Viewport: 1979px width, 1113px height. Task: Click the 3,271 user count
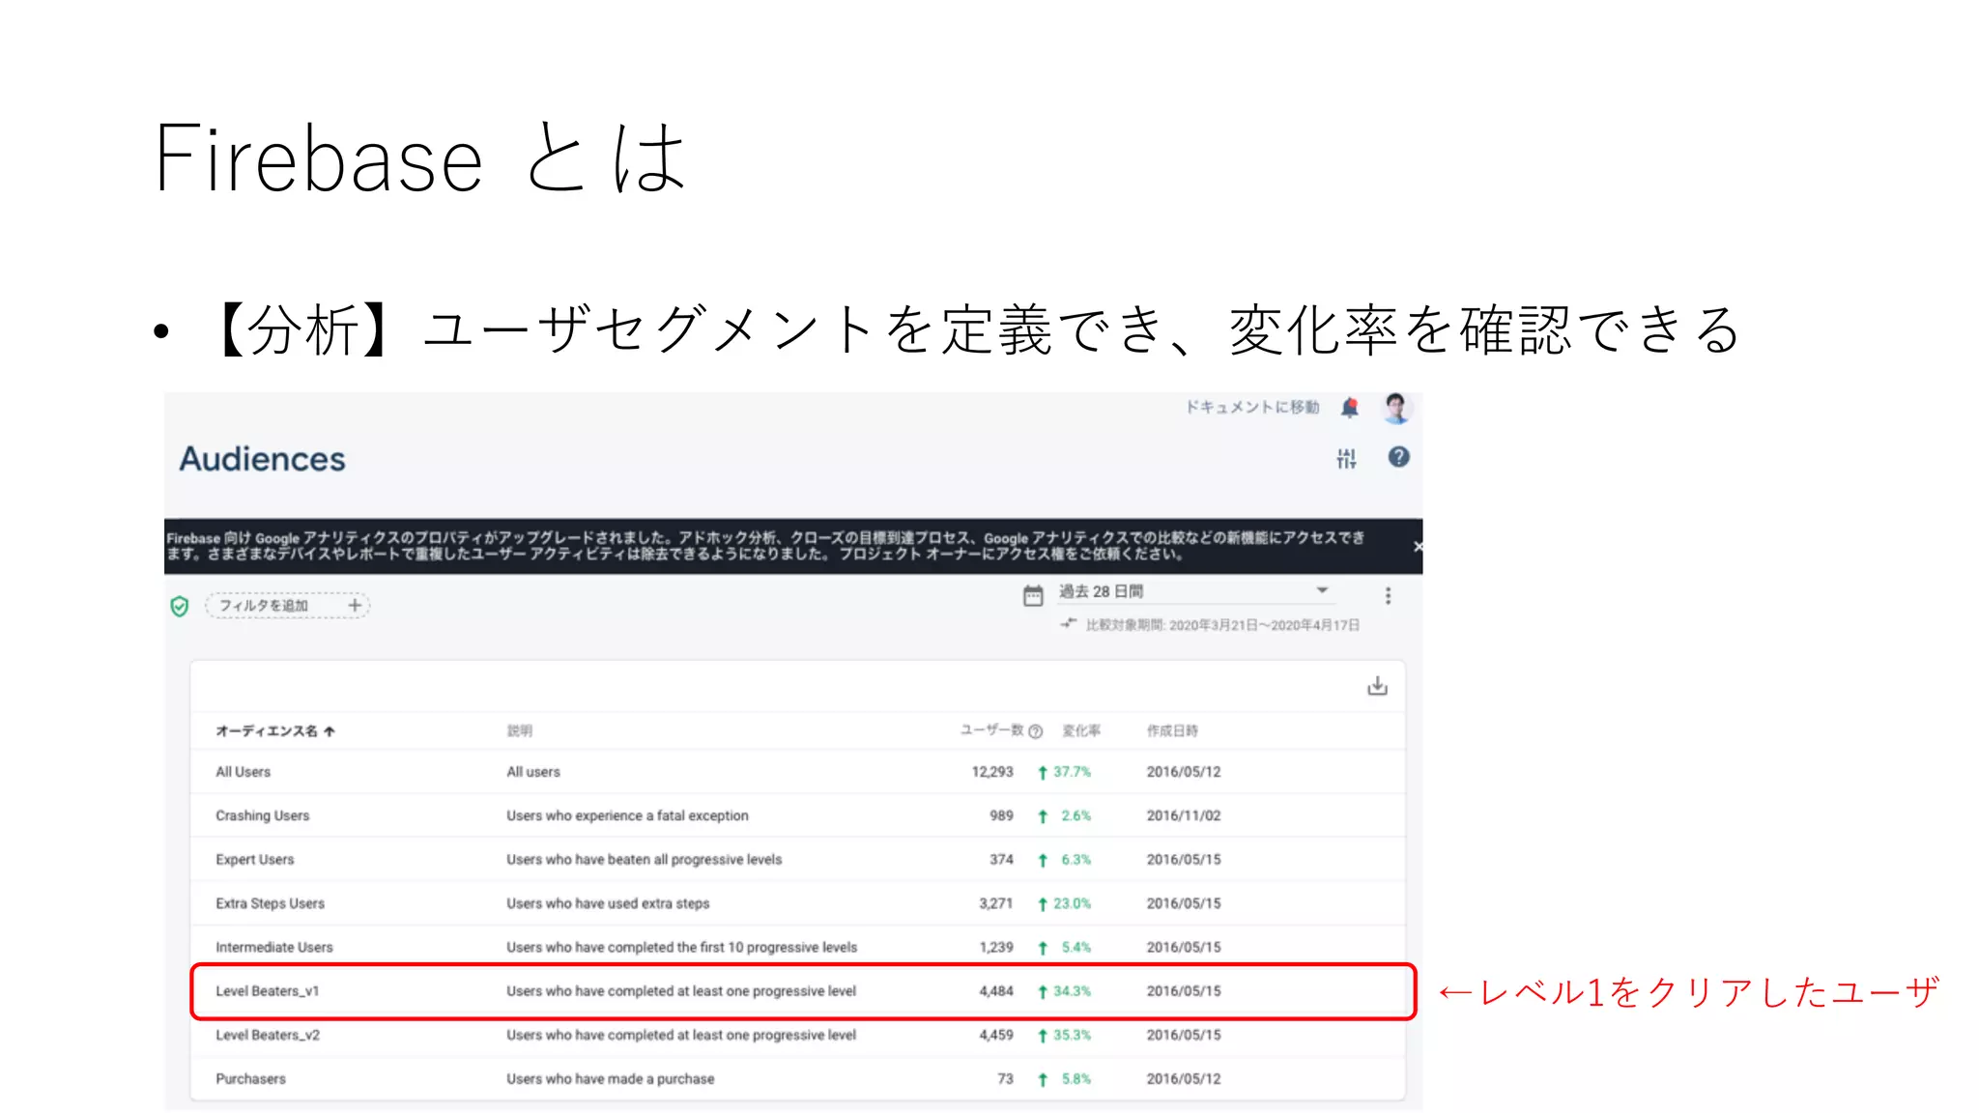[996, 903]
